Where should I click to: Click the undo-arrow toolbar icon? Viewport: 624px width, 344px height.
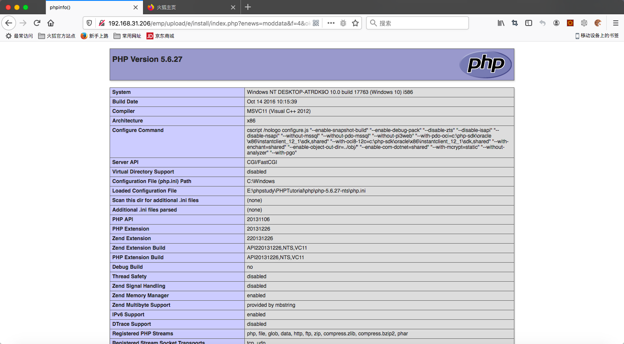[x=543, y=23]
